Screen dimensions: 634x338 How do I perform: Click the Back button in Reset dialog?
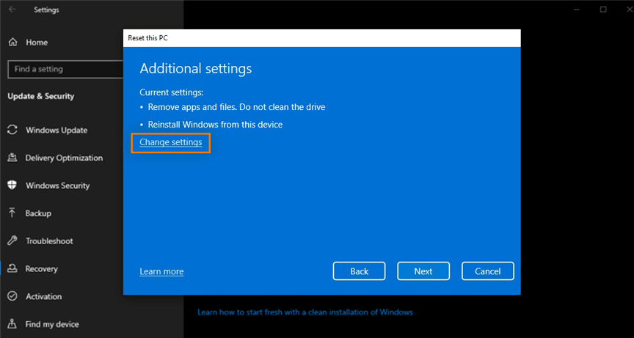[359, 271]
